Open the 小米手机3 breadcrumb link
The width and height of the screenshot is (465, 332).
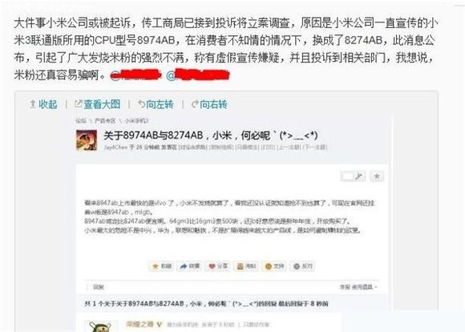[137, 121]
